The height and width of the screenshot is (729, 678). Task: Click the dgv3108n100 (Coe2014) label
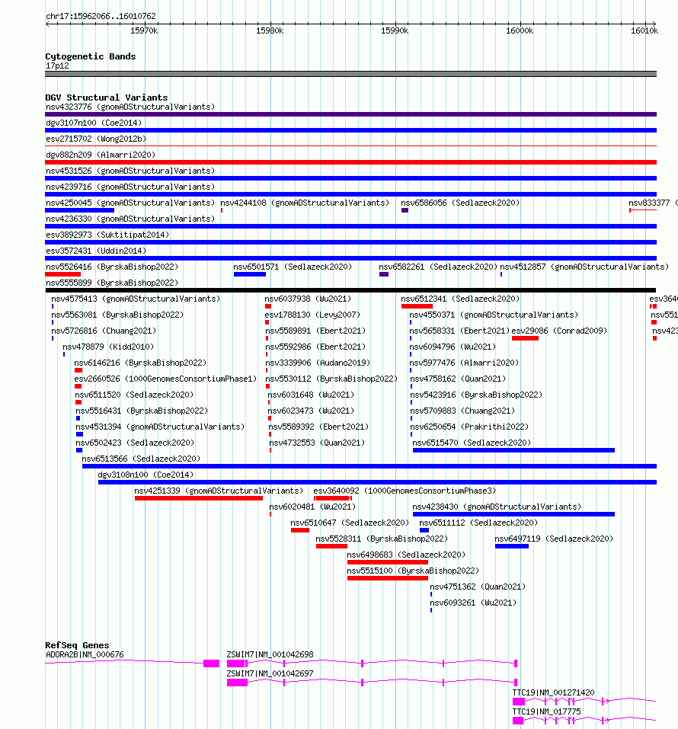point(146,475)
